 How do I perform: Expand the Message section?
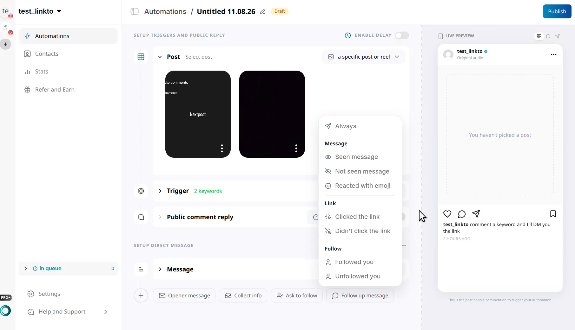(160, 269)
